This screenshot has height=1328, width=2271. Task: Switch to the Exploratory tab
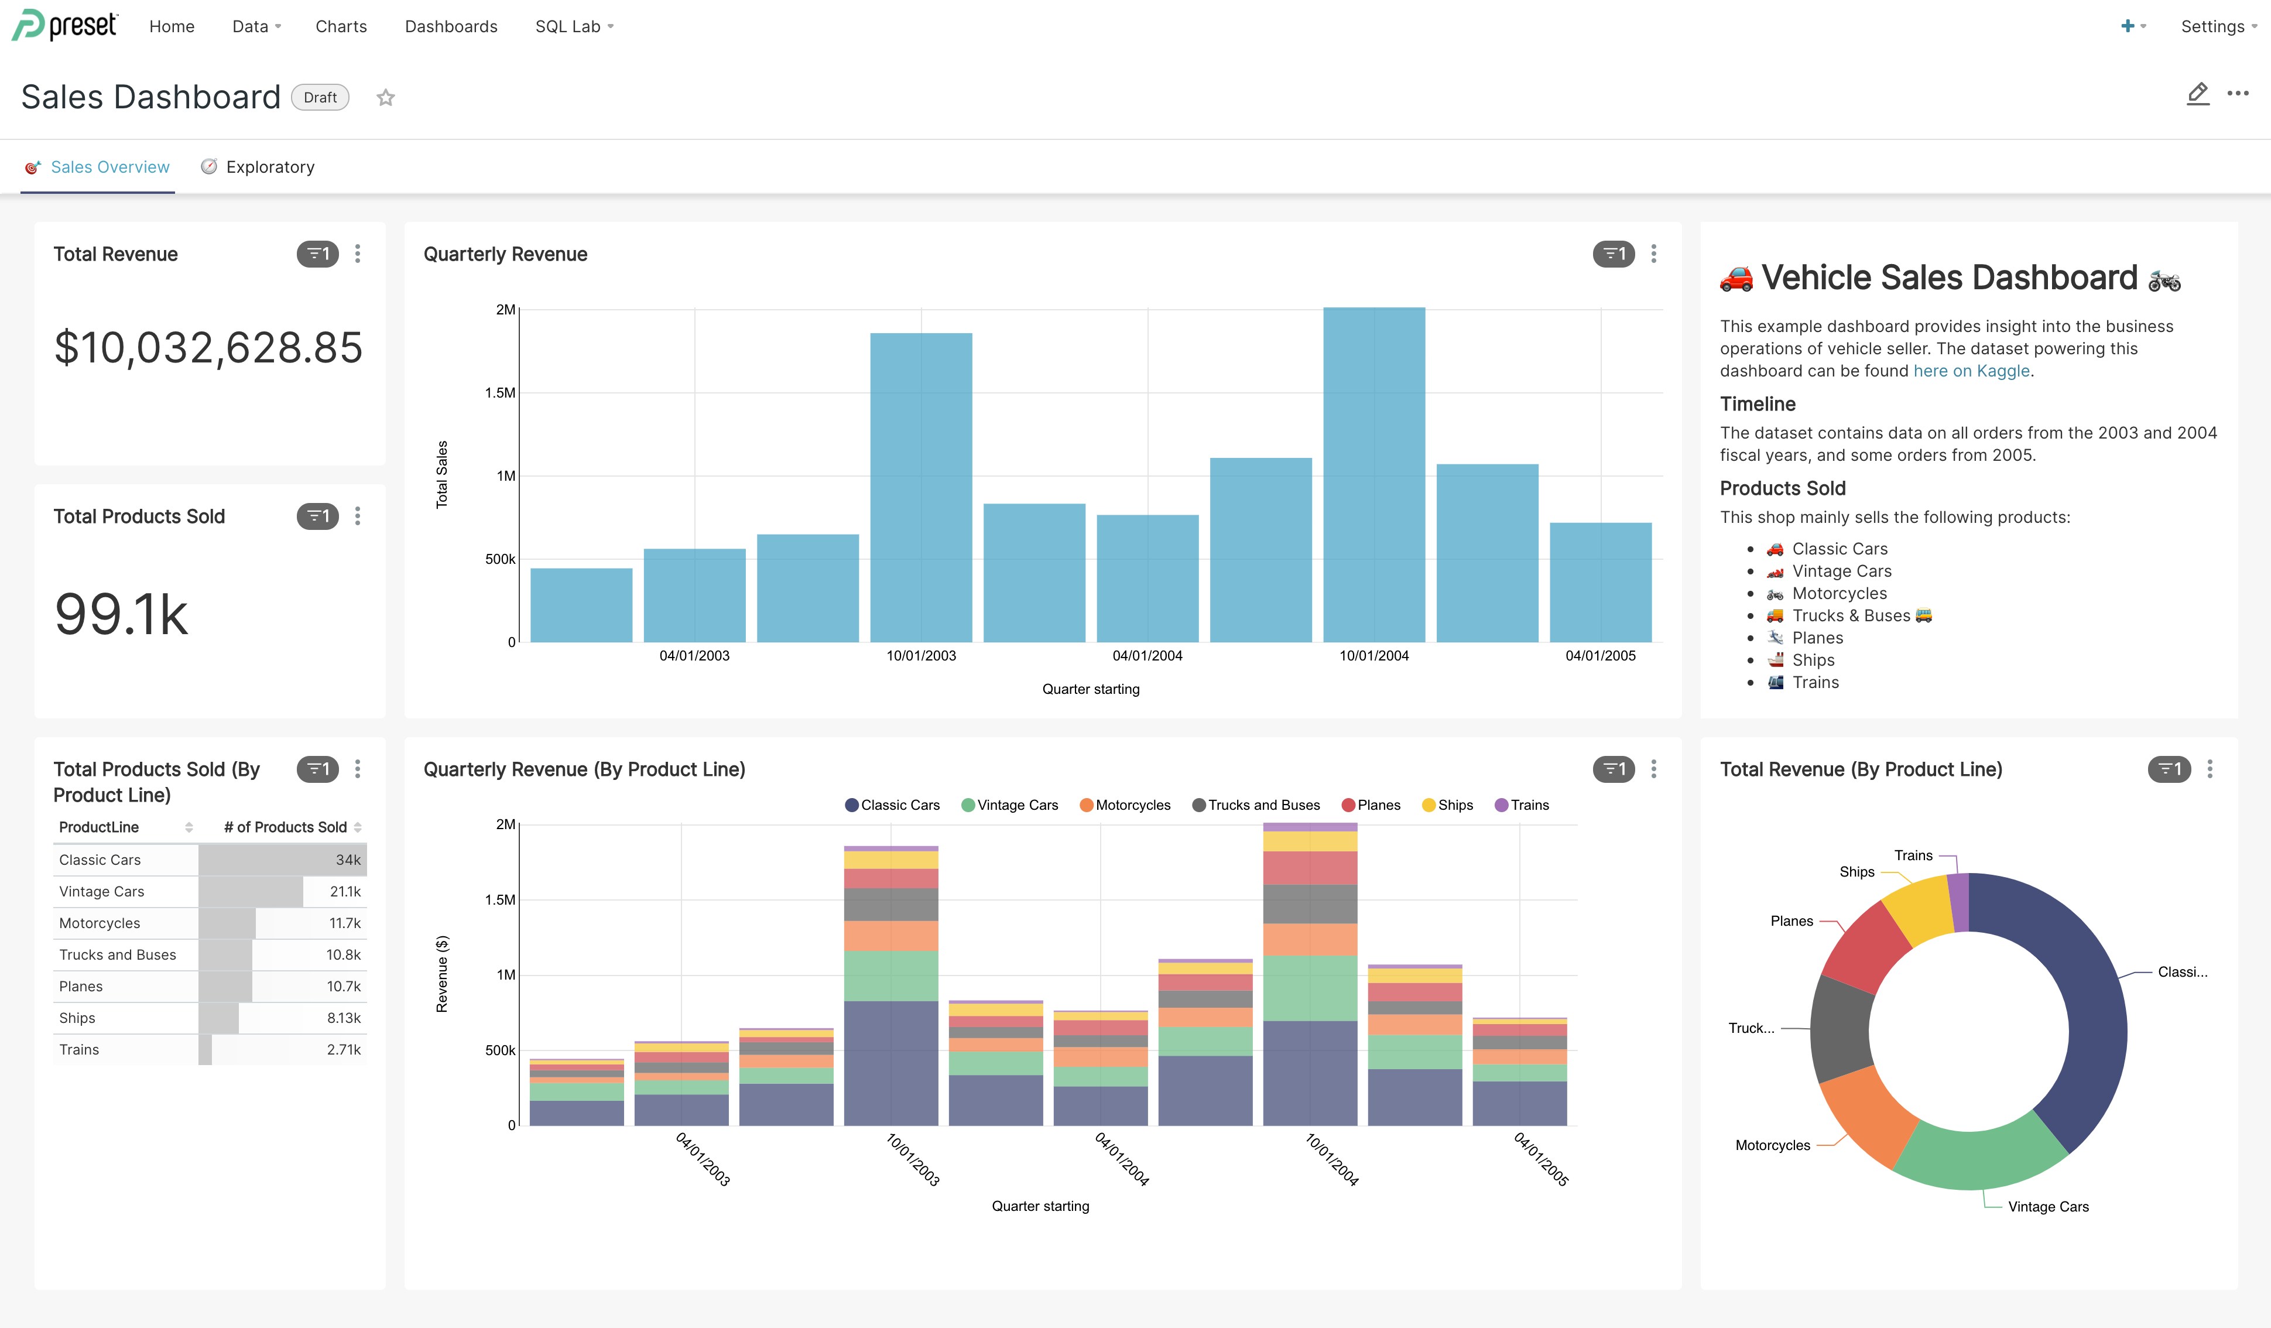pyautogui.click(x=269, y=167)
